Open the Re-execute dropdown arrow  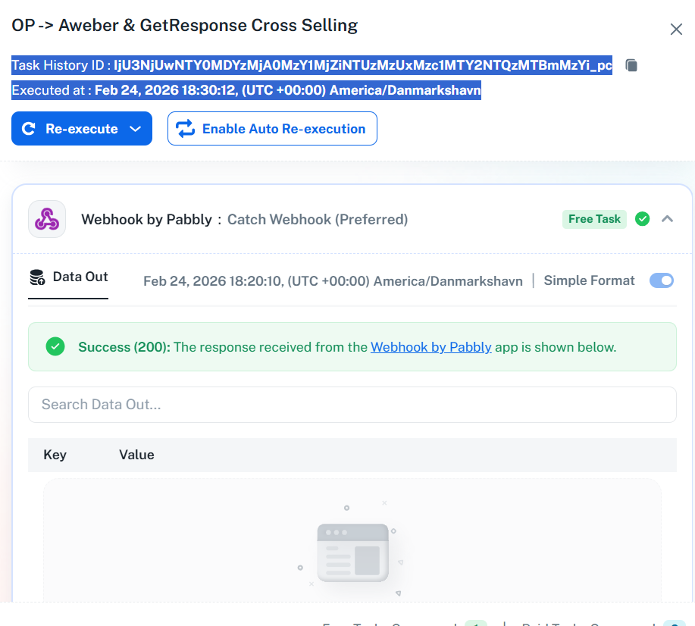(136, 129)
